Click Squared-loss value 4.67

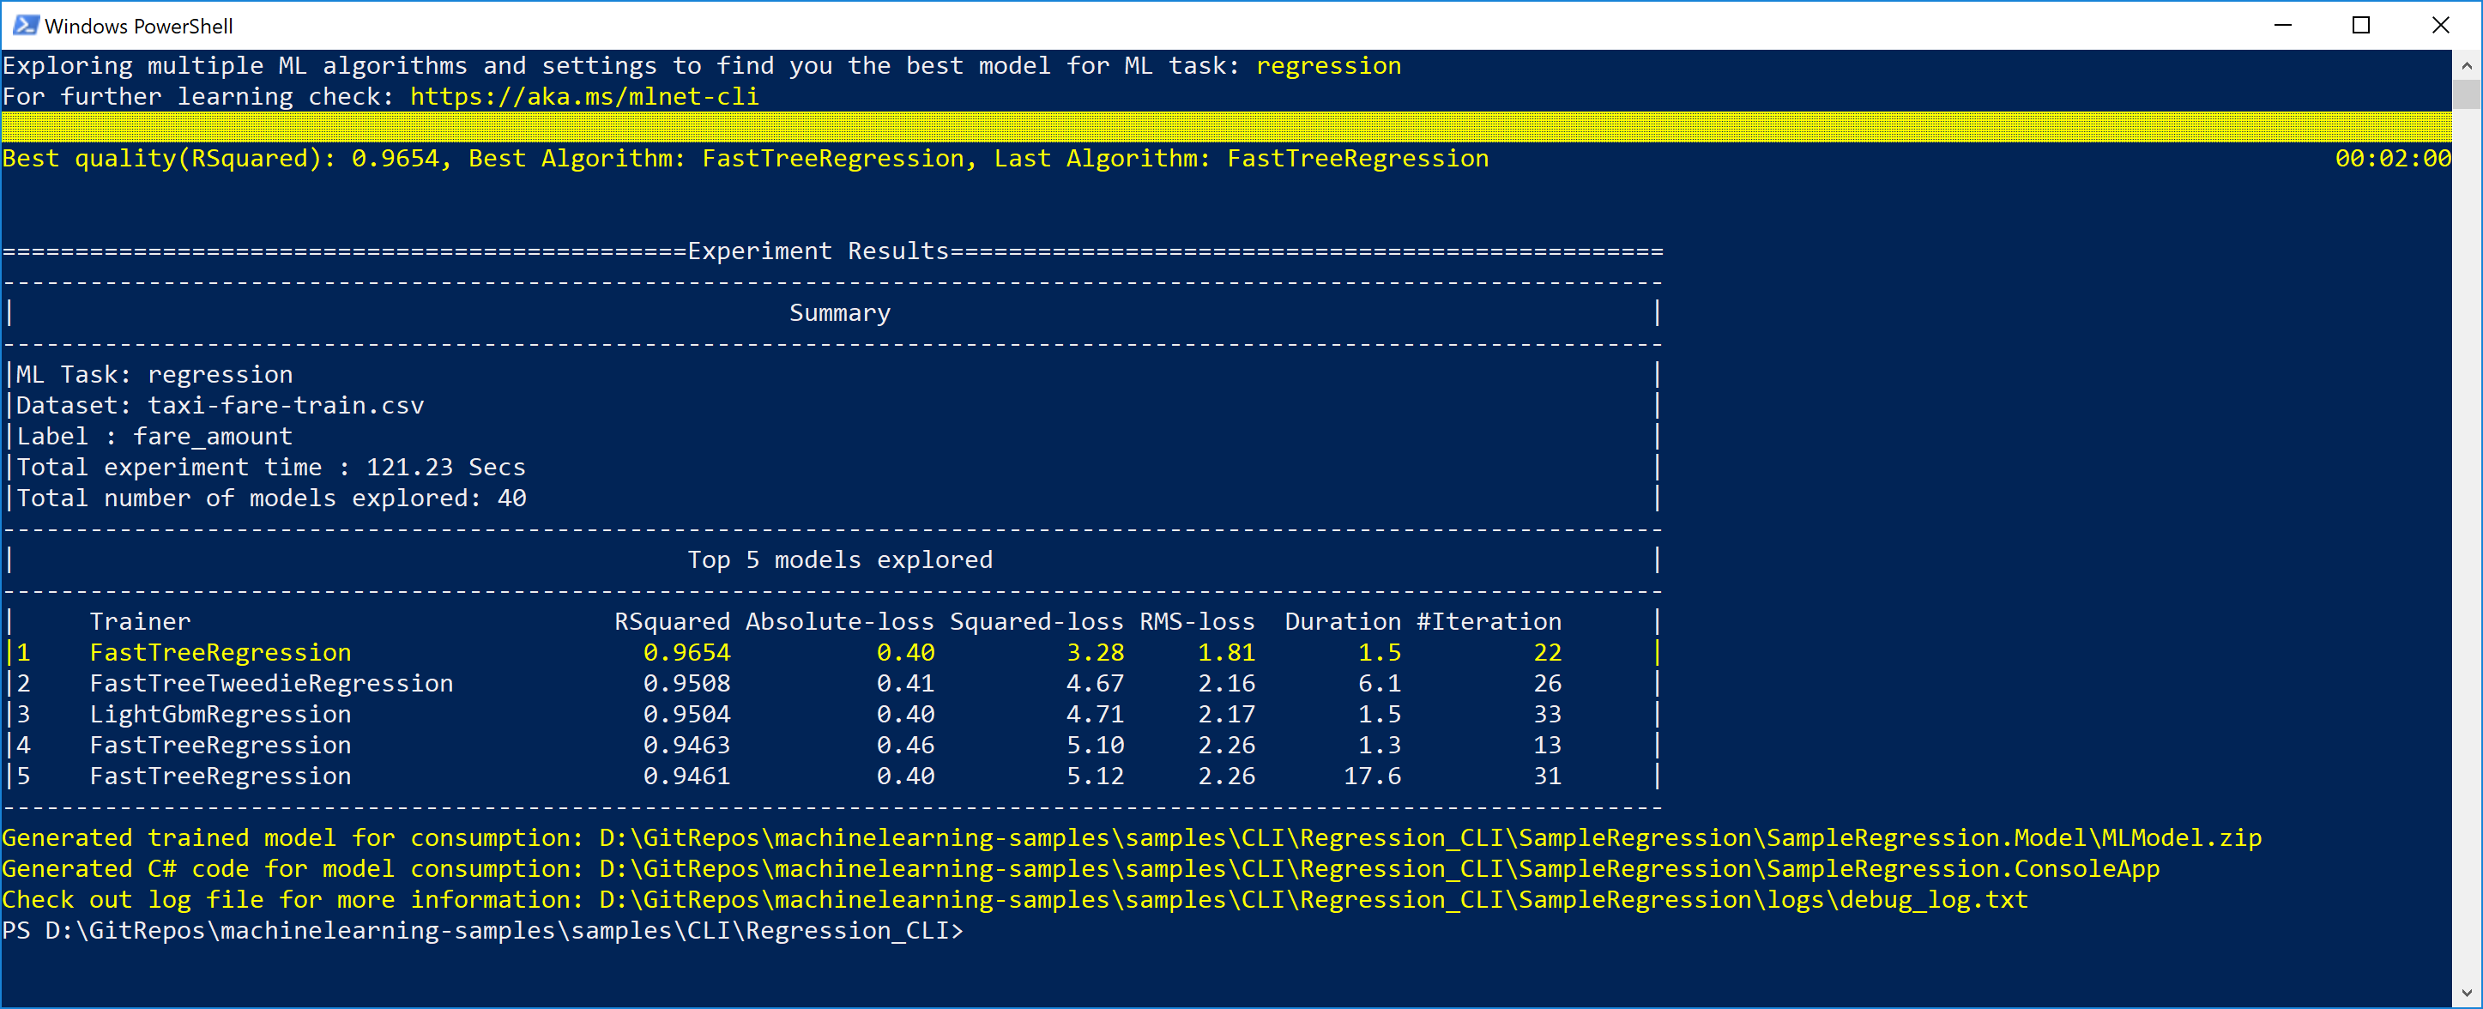1095,683
